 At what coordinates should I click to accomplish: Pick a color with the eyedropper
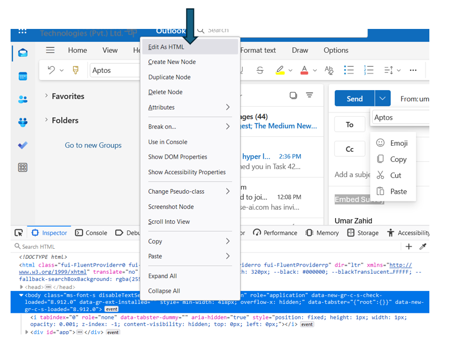coord(423,247)
